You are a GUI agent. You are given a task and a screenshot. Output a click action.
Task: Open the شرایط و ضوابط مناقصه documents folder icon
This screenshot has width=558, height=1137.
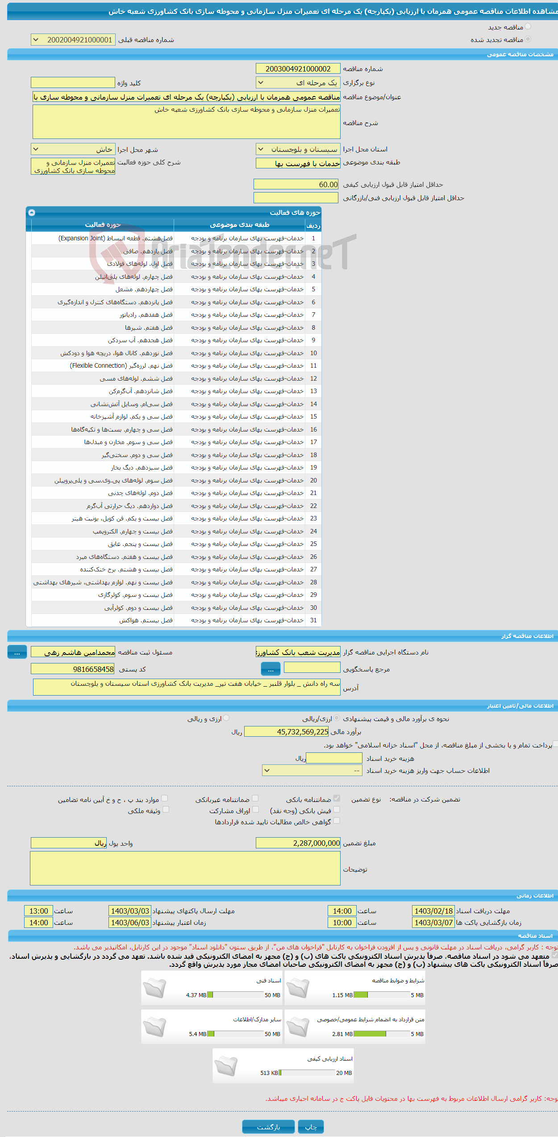[298, 988]
